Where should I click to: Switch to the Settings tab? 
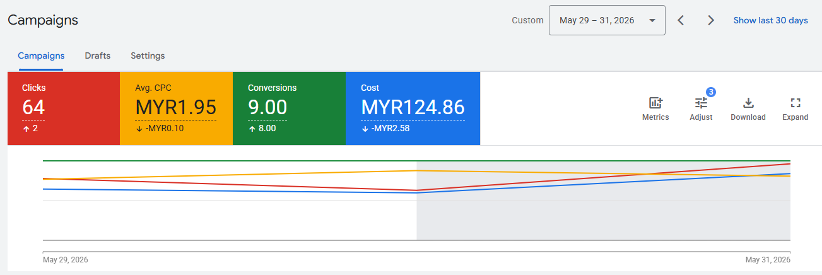[148, 56]
